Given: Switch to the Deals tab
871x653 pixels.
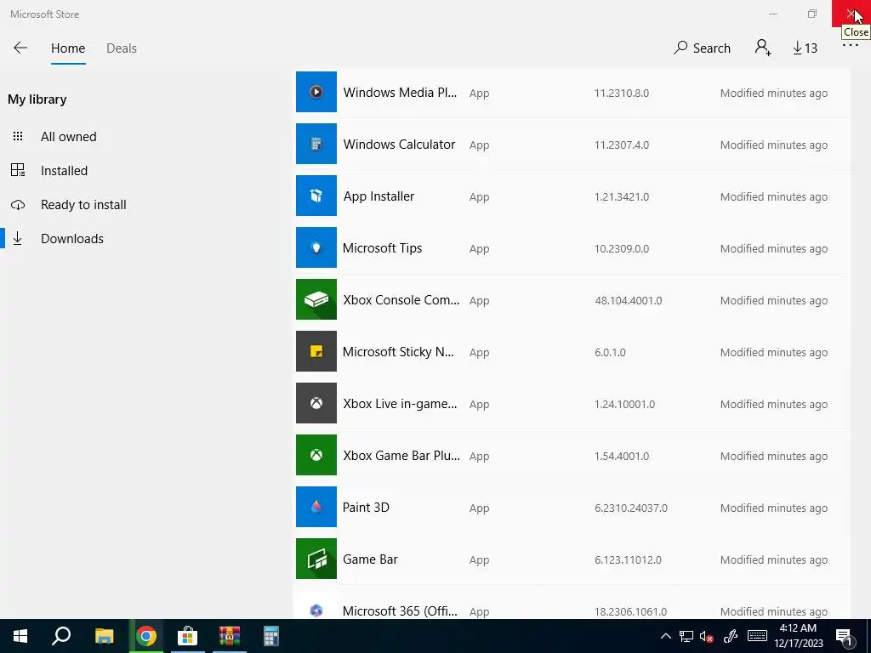Looking at the screenshot, I should pyautogui.click(x=122, y=48).
